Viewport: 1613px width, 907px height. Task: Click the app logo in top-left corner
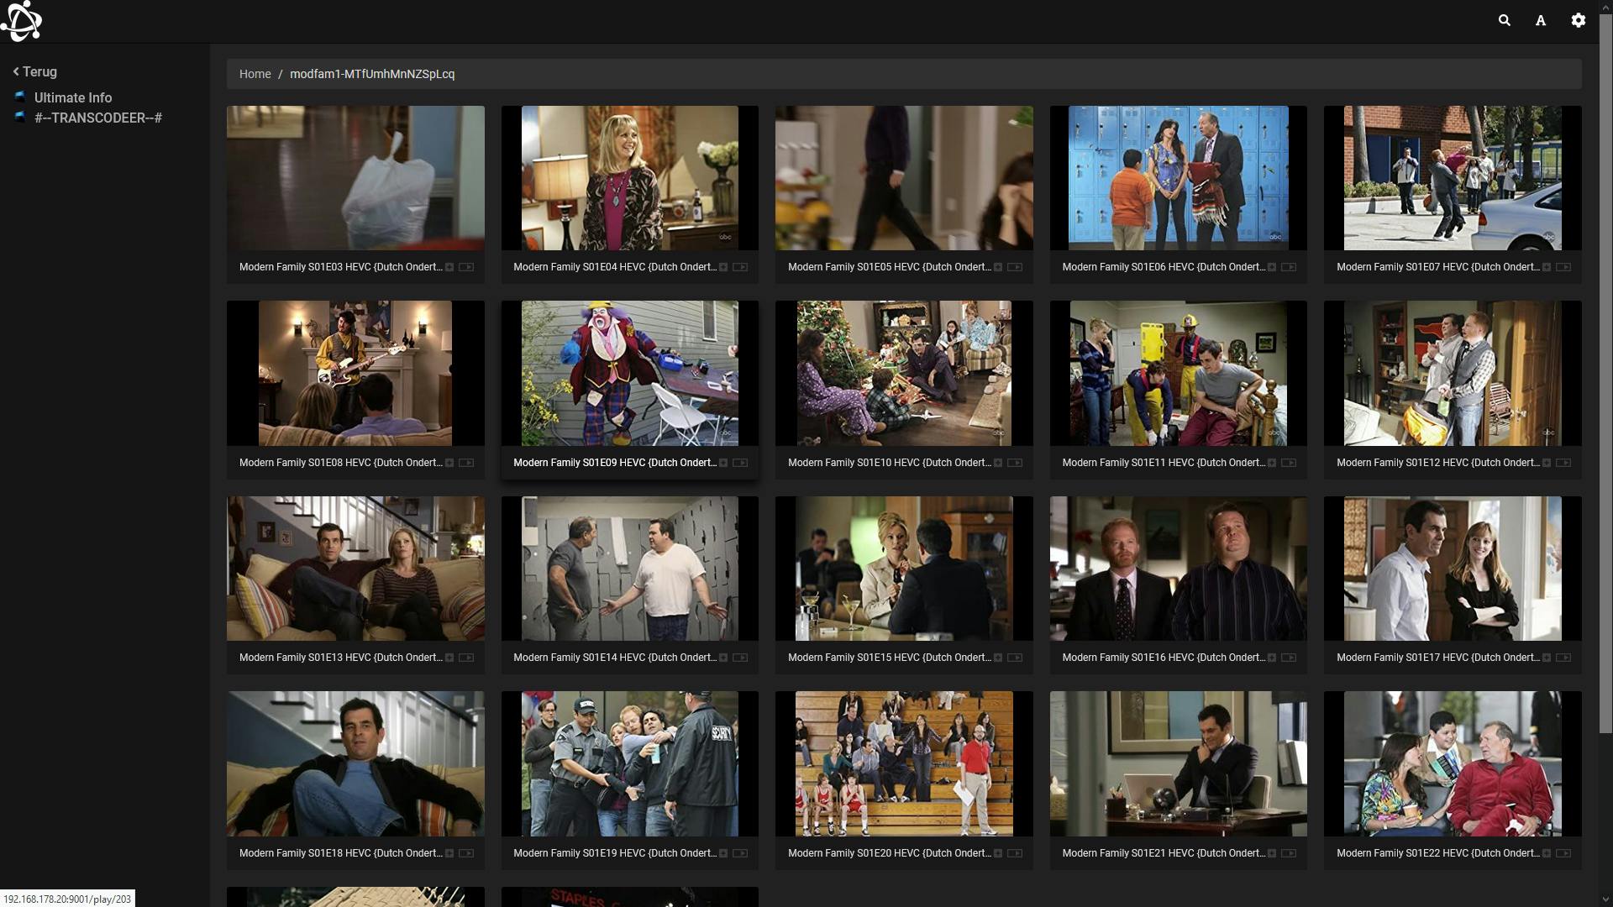coord(22,21)
